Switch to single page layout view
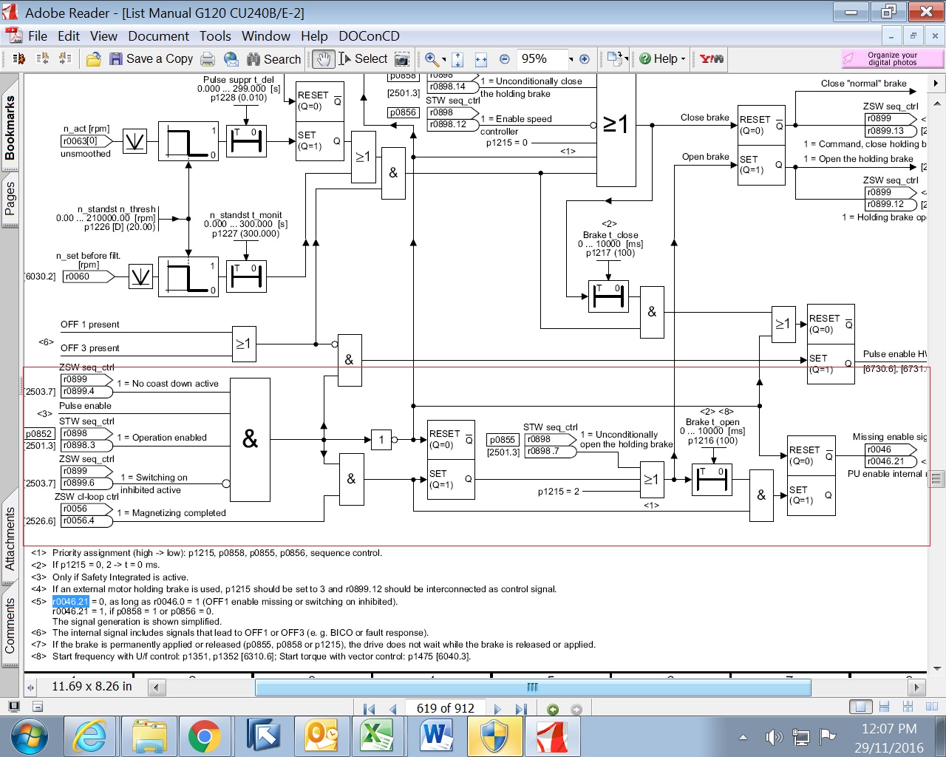The height and width of the screenshot is (757, 946). pos(860,707)
